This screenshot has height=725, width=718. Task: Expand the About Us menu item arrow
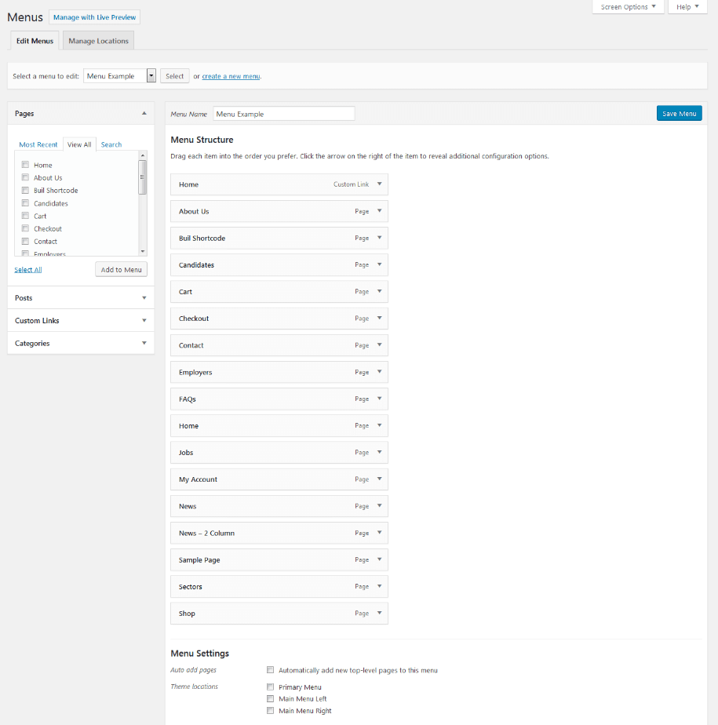[x=379, y=211]
